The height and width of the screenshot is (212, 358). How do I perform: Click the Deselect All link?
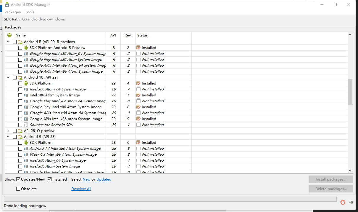81,189
